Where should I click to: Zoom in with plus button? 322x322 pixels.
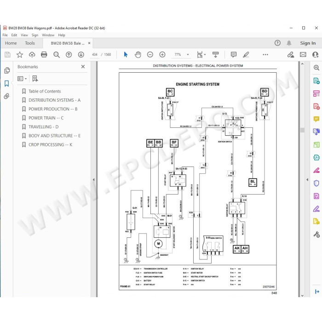click(162, 55)
